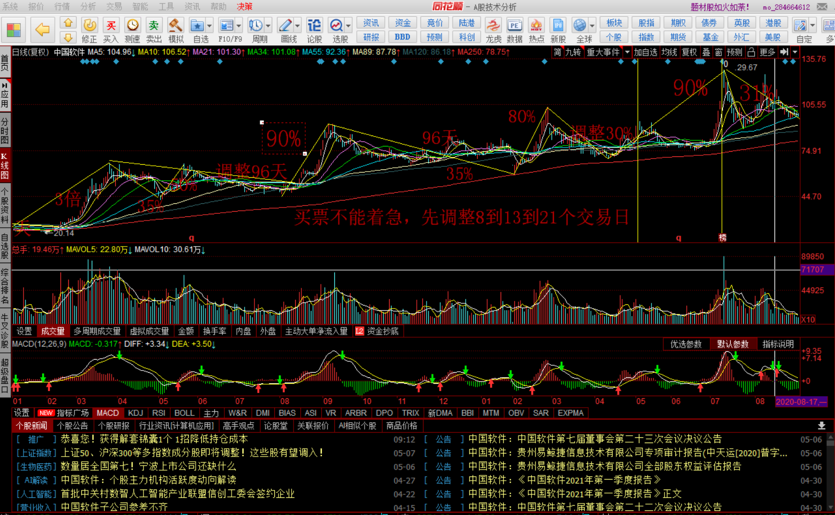Screen dimensions: 835x515
Task: Toggle 均线 moving averages display
Action: click(669, 52)
